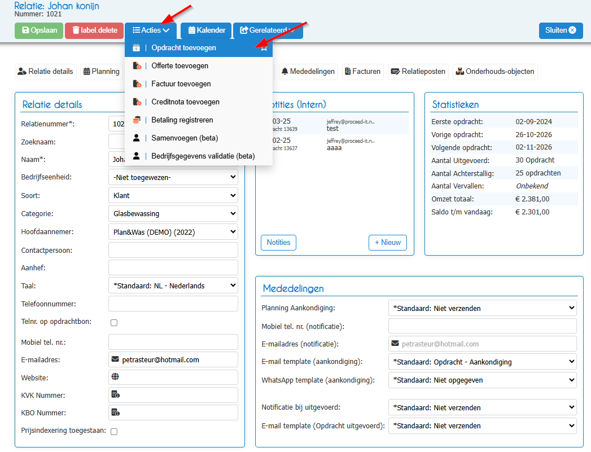Open the WhatsApp template (aankondiging) dropdown
Viewport: 591px width, 452px height.
(483, 380)
